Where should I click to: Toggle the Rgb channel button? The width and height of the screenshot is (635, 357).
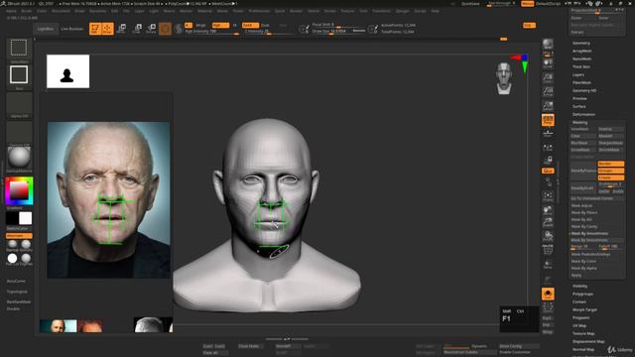pyautogui.click(x=220, y=25)
